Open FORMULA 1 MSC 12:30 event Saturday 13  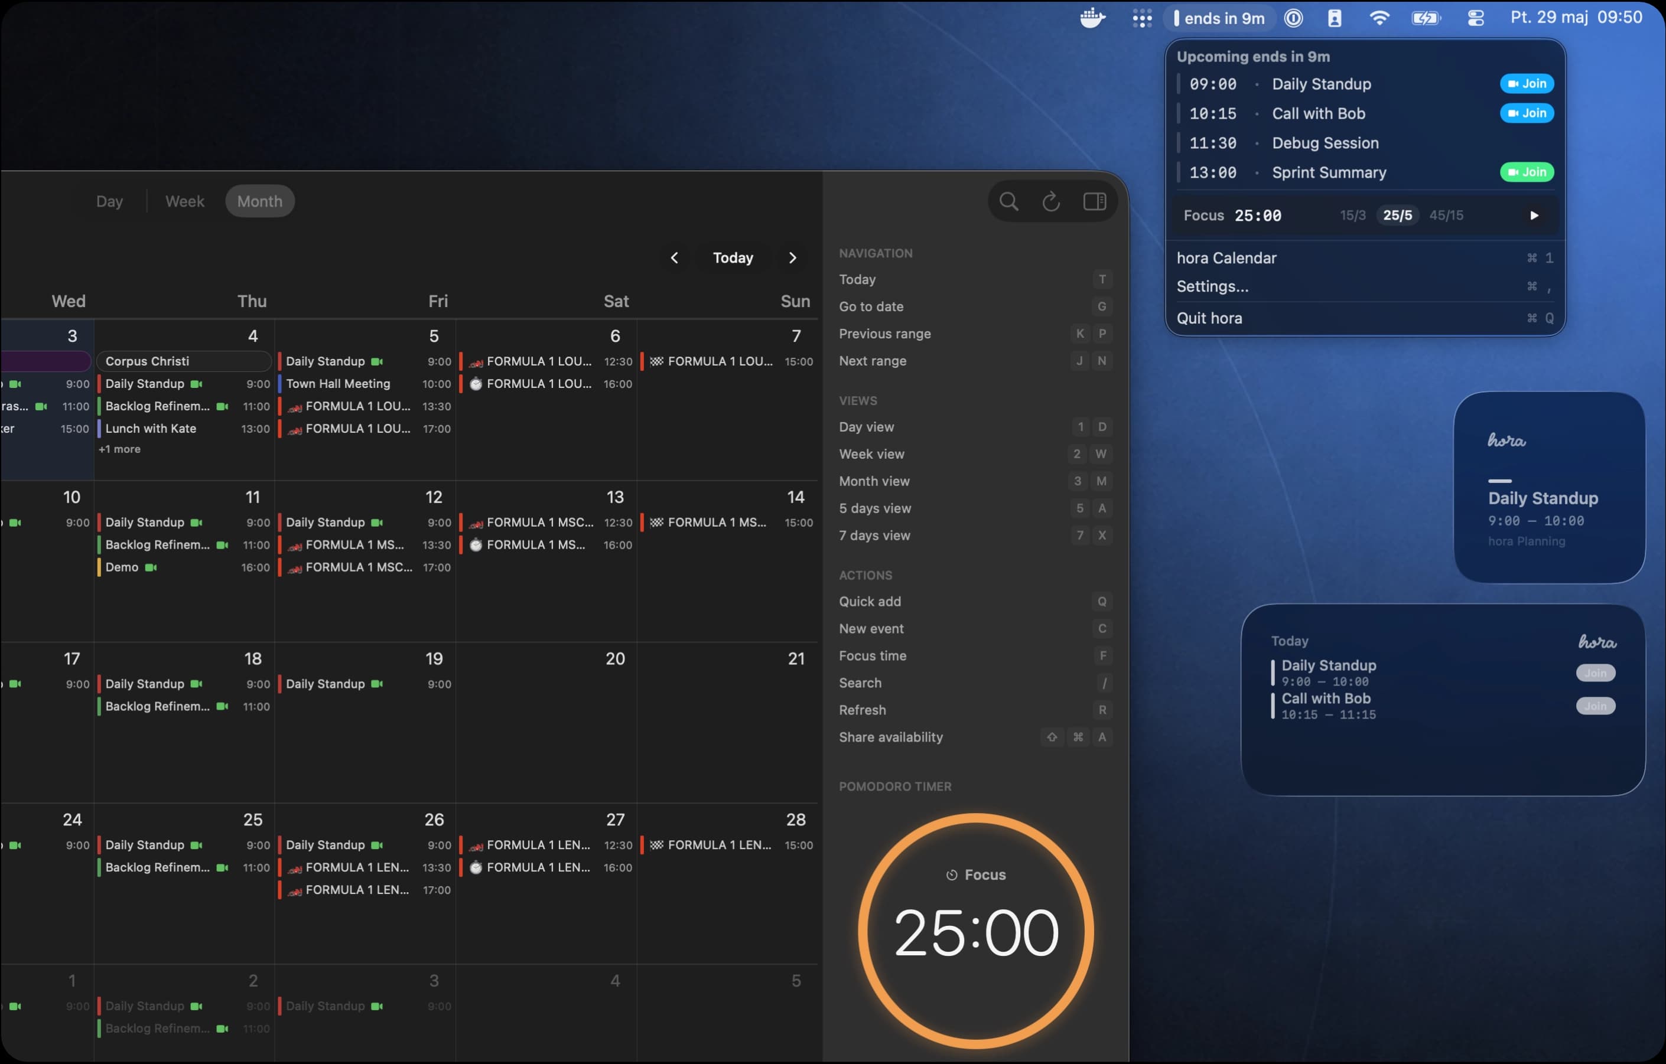point(546,522)
